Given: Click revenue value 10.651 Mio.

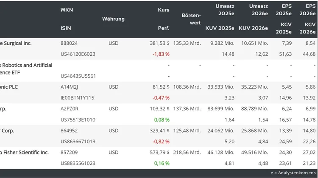Looking at the screenshot, I should click(x=254, y=43).
